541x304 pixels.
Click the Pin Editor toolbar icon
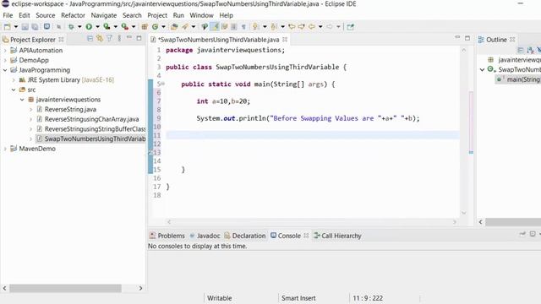[350, 26]
